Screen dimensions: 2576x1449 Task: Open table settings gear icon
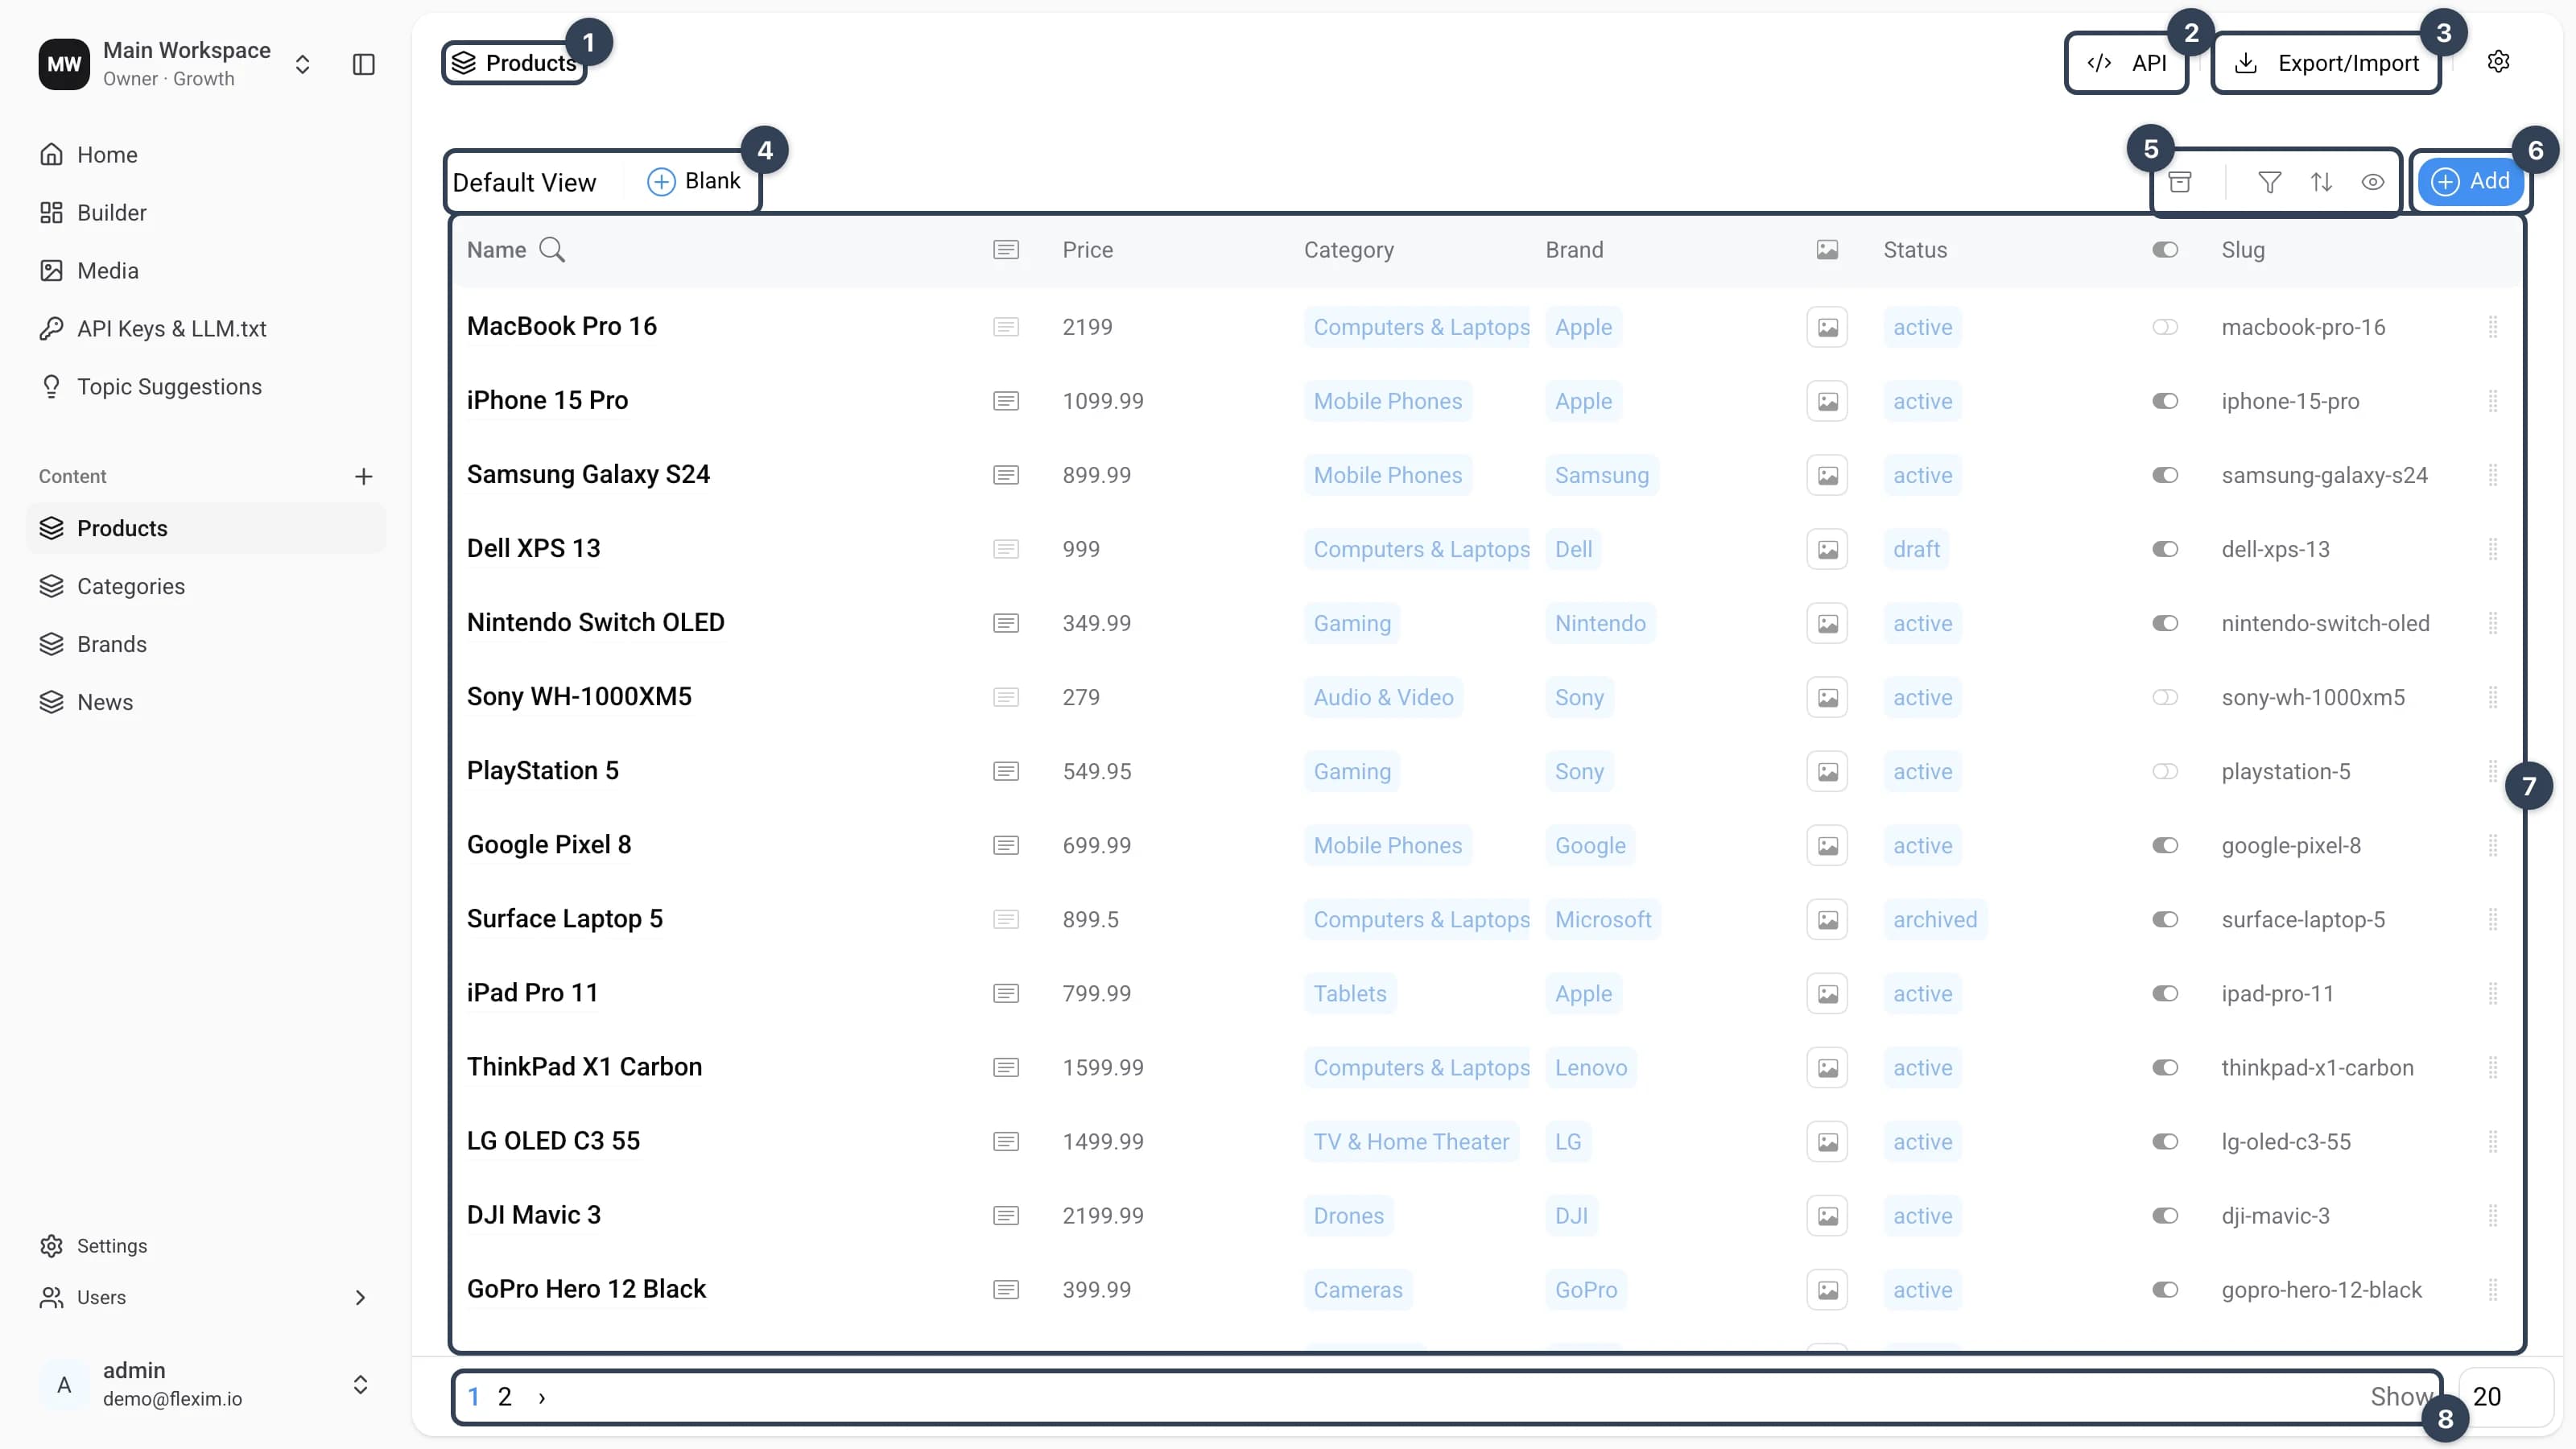tap(2498, 62)
